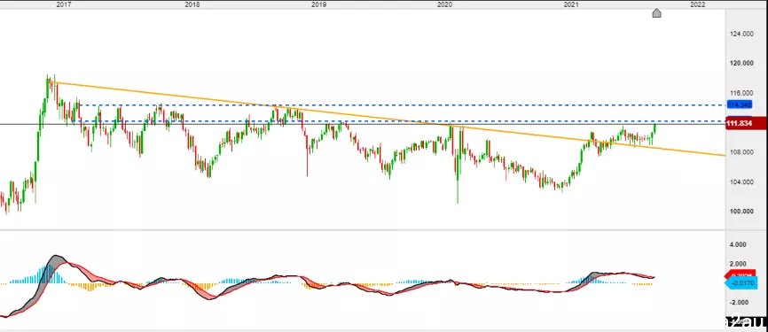Screen dimensions: 768x332
Task: Click the 100.000 price axis label
Action: tap(741, 212)
